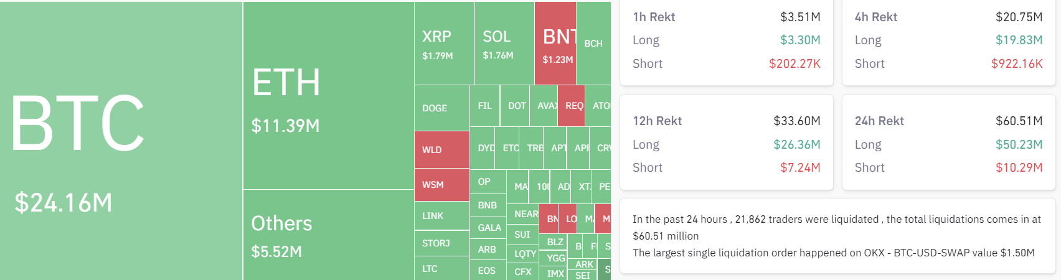Select the red WLD tile
Image resolution: width=1061 pixels, height=280 pixels.
coord(441,149)
